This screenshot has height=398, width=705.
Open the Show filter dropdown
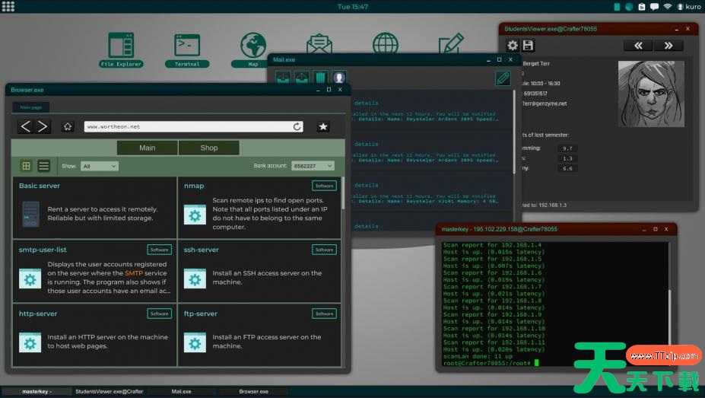tap(99, 166)
